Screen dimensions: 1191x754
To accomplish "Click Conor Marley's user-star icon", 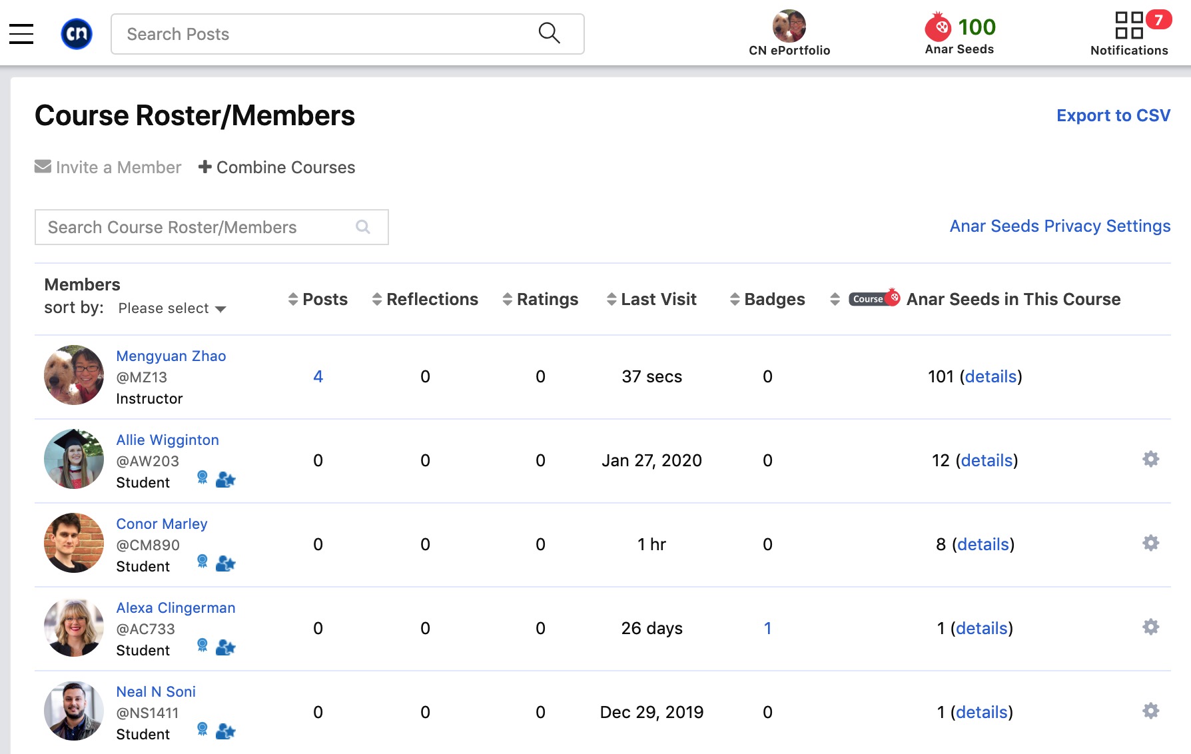I will (x=226, y=564).
